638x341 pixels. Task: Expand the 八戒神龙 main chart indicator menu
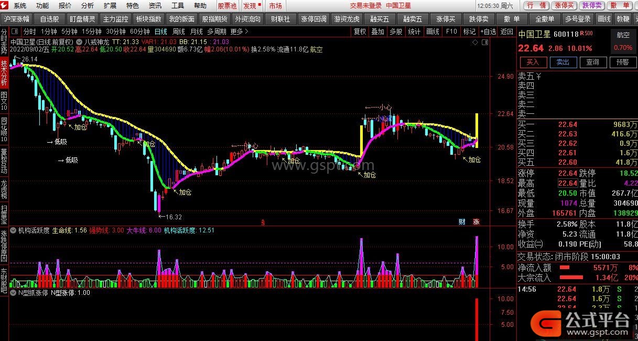pyautogui.click(x=80, y=41)
